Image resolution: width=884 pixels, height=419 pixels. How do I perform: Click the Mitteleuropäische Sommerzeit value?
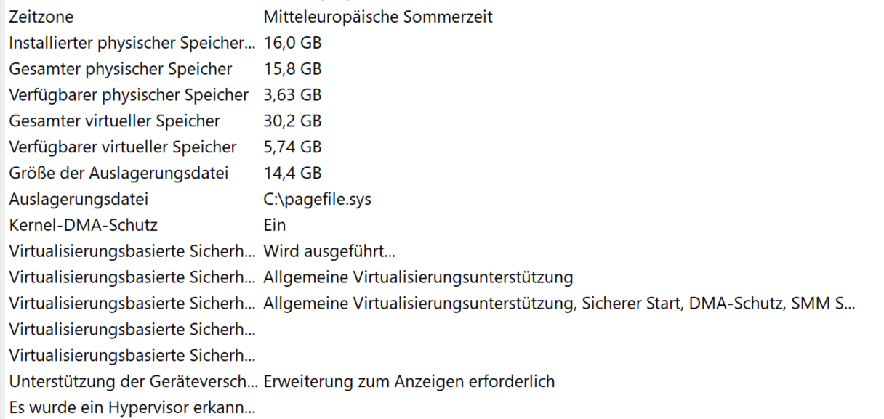coord(378,17)
